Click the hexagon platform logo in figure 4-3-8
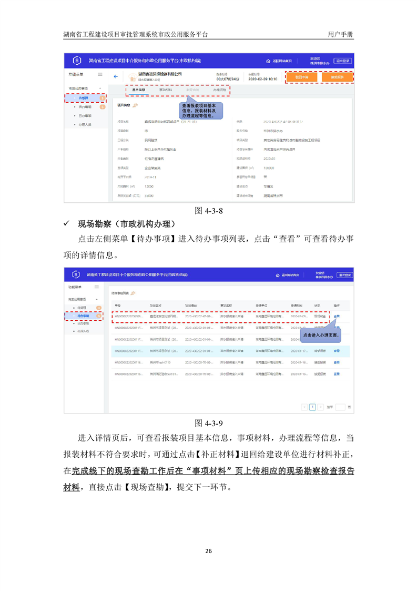 [77, 60]
